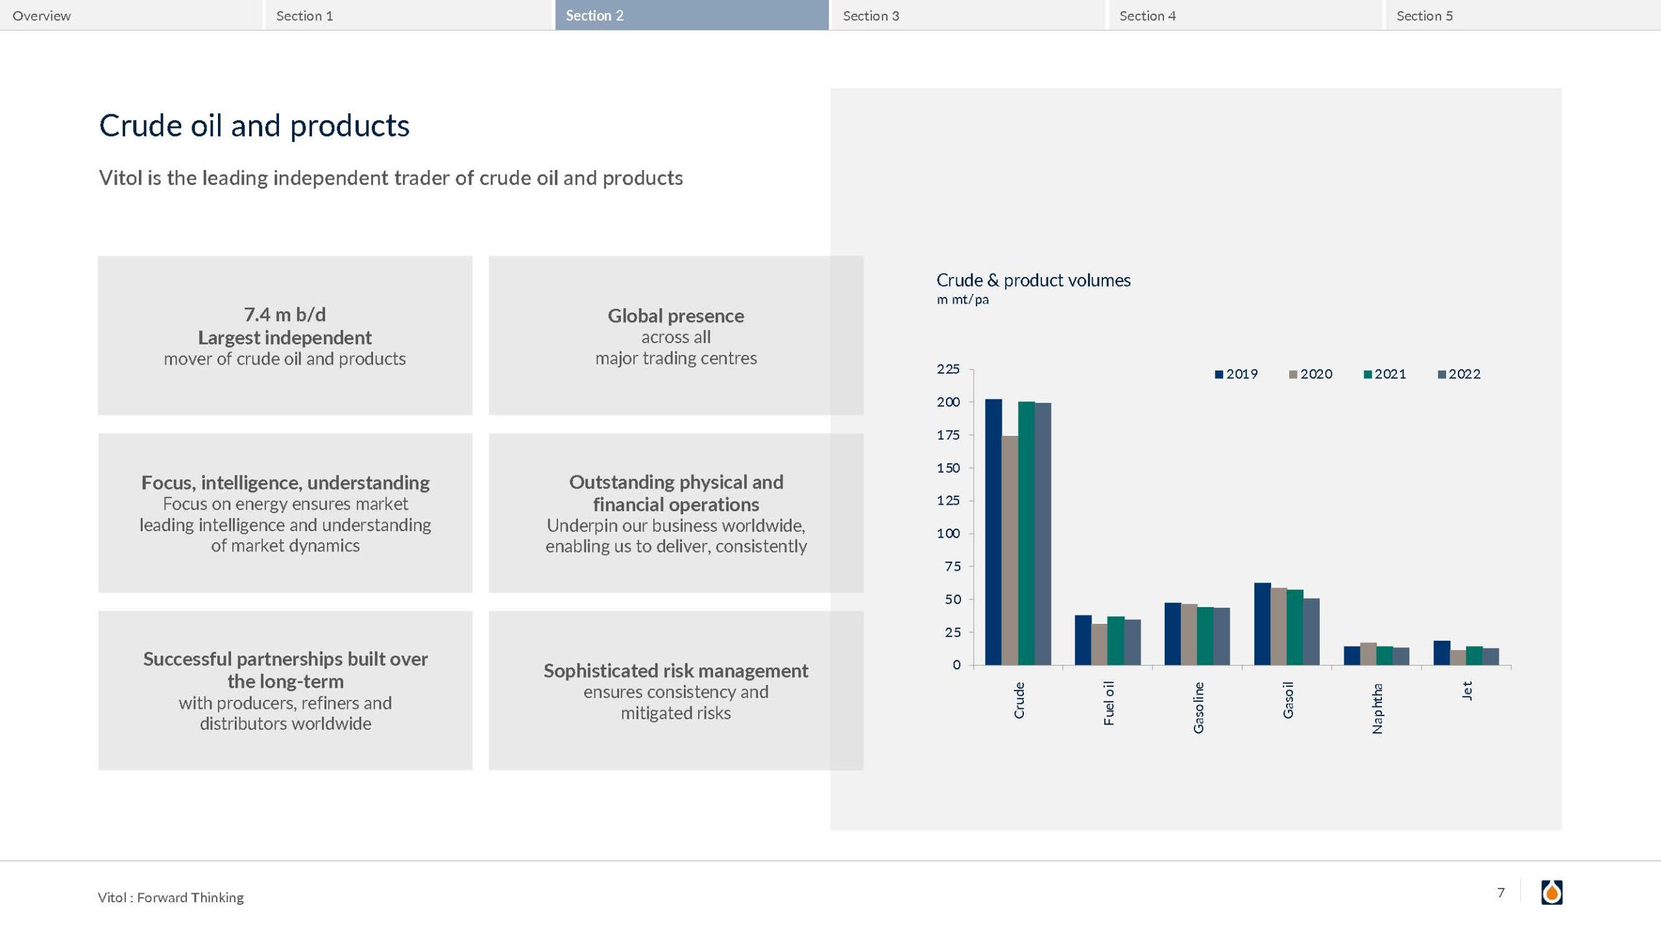Open the Section 4 tab

point(1147,16)
